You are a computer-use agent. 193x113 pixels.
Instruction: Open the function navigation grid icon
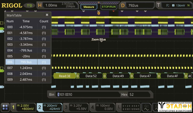[x=5, y=107]
